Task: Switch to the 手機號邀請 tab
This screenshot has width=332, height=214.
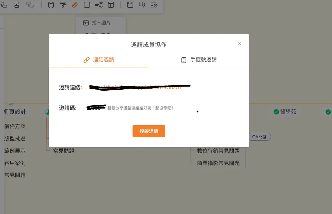Action: [199, 60]
